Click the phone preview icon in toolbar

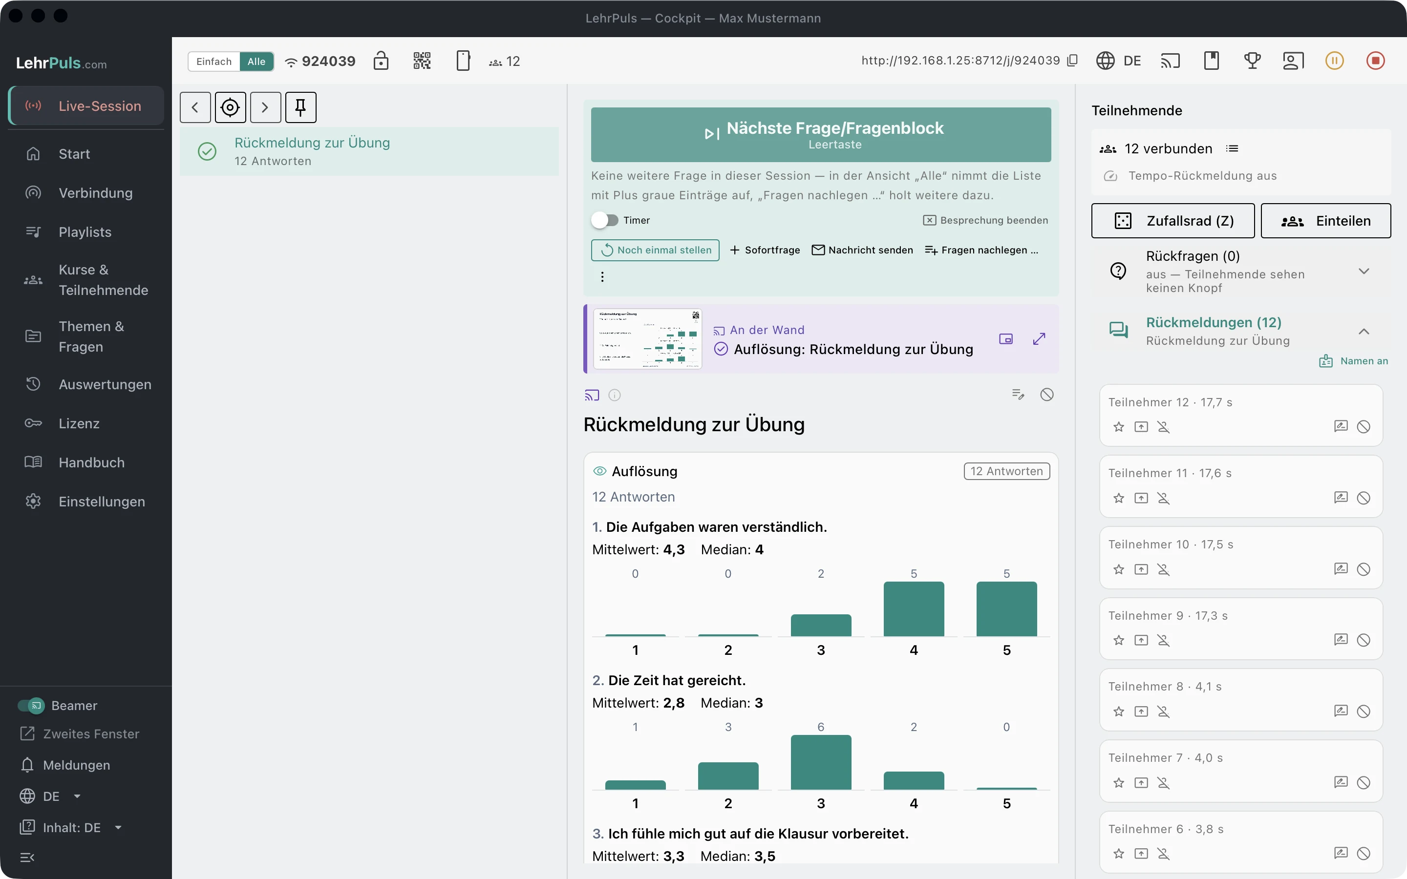(463, 61)
